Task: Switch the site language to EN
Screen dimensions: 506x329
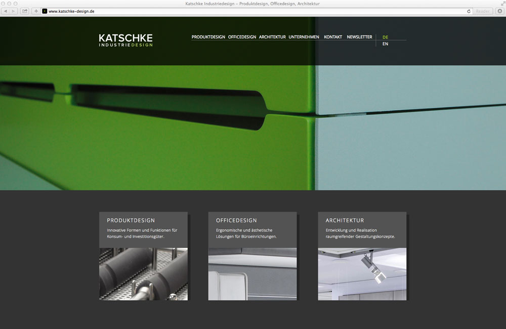Action: pos(385,44)
